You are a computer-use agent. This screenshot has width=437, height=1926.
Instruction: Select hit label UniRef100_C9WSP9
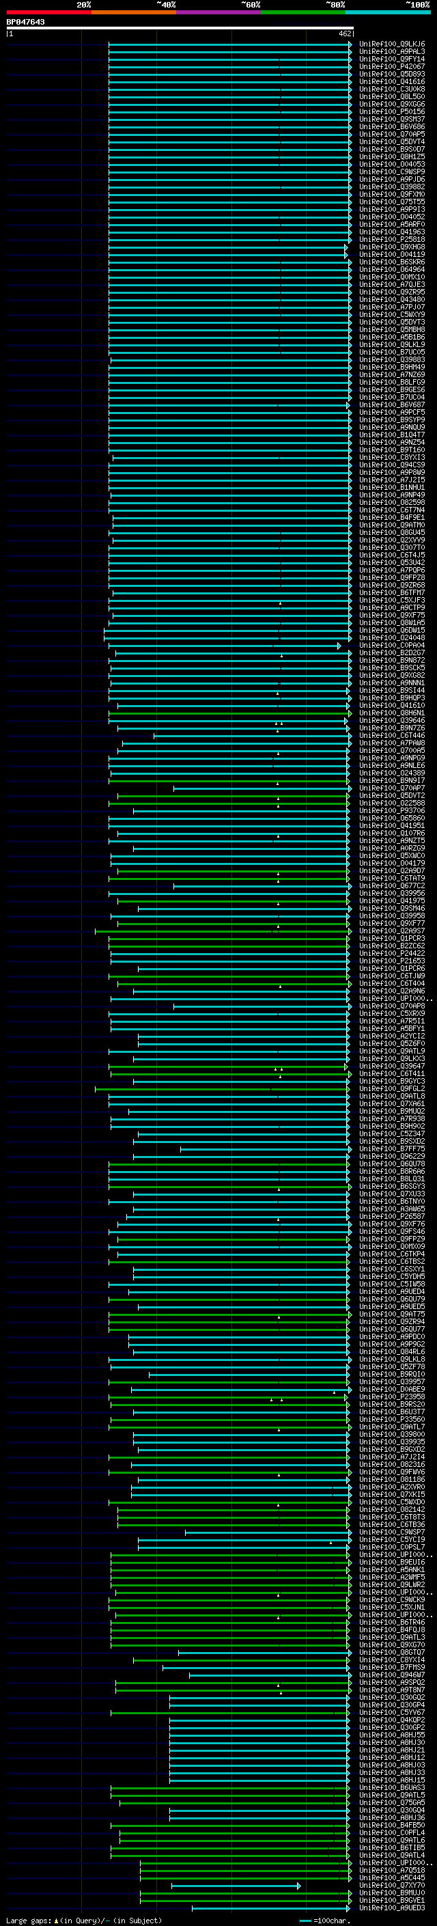point(392,172)
